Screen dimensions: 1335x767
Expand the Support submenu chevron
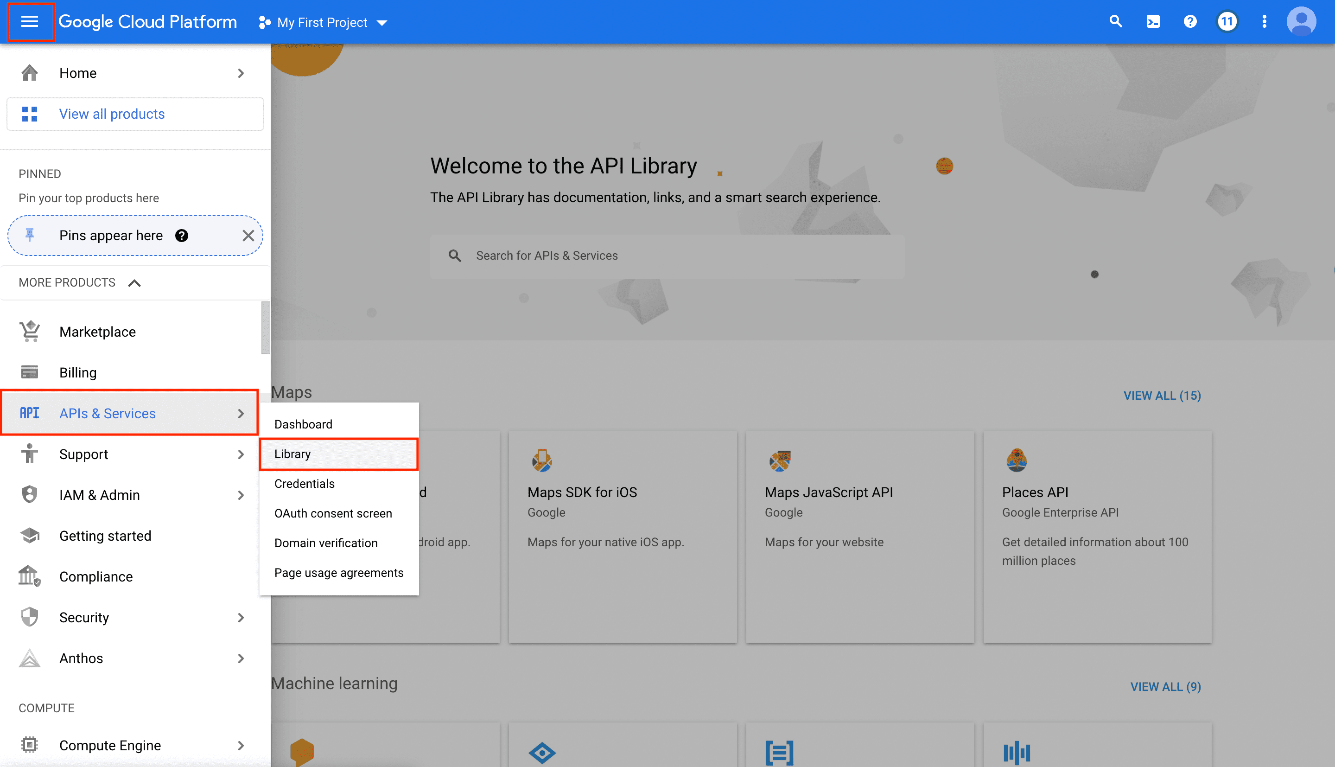241,454
